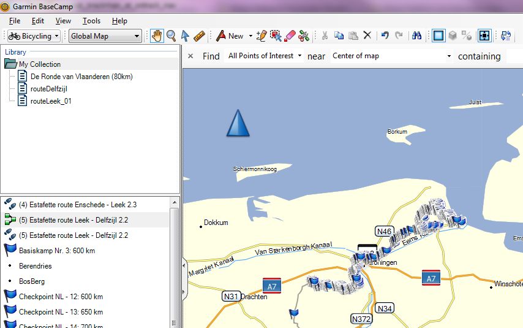Toggle the split 2D/3D view
This screenshot has width=523, height=328.
click(467, 36)
